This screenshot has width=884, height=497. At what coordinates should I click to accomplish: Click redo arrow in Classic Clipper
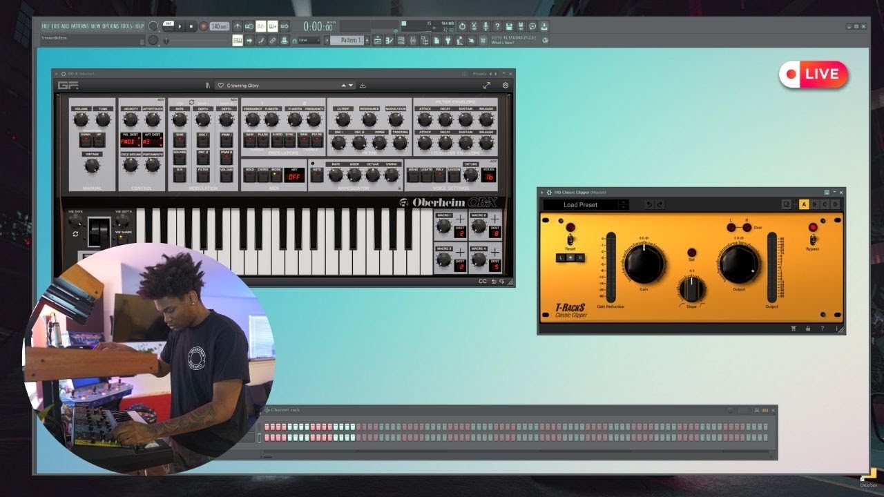660,204
